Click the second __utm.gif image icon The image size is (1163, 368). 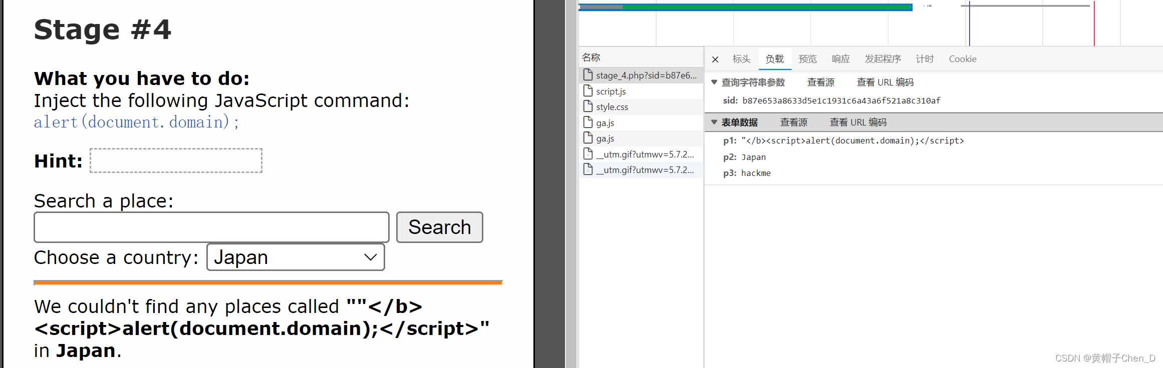coord(588,169)
